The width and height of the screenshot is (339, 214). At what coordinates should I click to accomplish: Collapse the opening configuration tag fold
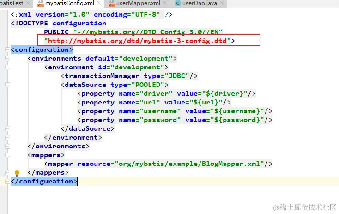point(7,50)
